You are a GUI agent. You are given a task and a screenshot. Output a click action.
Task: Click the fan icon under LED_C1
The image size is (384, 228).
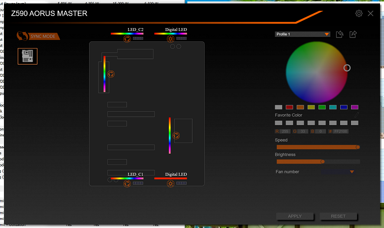pos(127,183)
